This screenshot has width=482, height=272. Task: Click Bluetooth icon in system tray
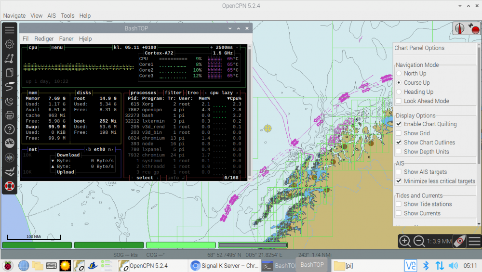426,266
